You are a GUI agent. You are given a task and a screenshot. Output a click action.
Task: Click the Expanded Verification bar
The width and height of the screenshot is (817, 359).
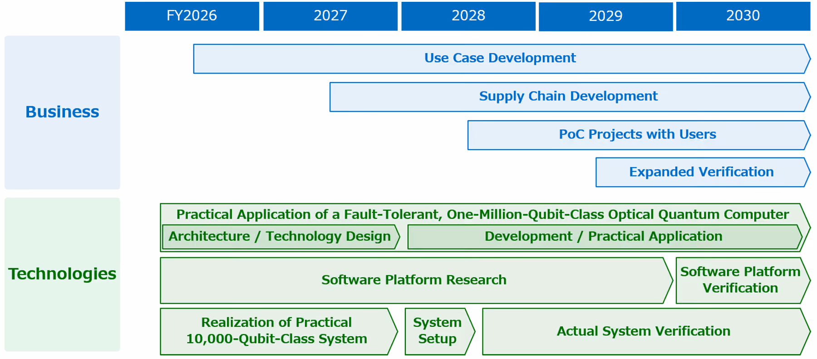[x=703, y=172]
